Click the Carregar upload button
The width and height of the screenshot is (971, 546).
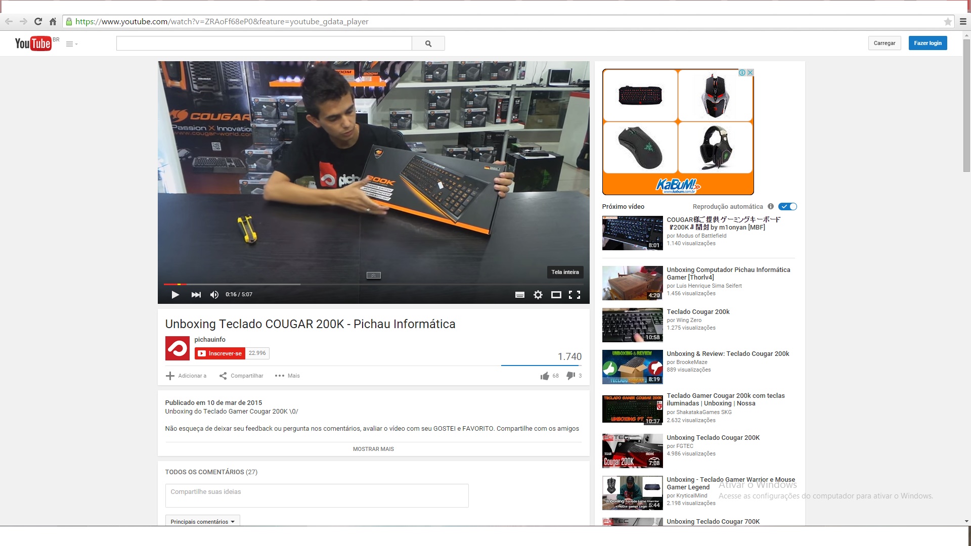(885, 43)
